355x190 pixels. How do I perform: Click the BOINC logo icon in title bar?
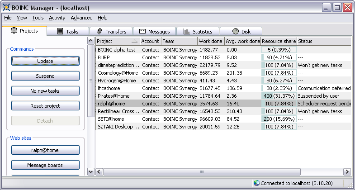(6, 8)
